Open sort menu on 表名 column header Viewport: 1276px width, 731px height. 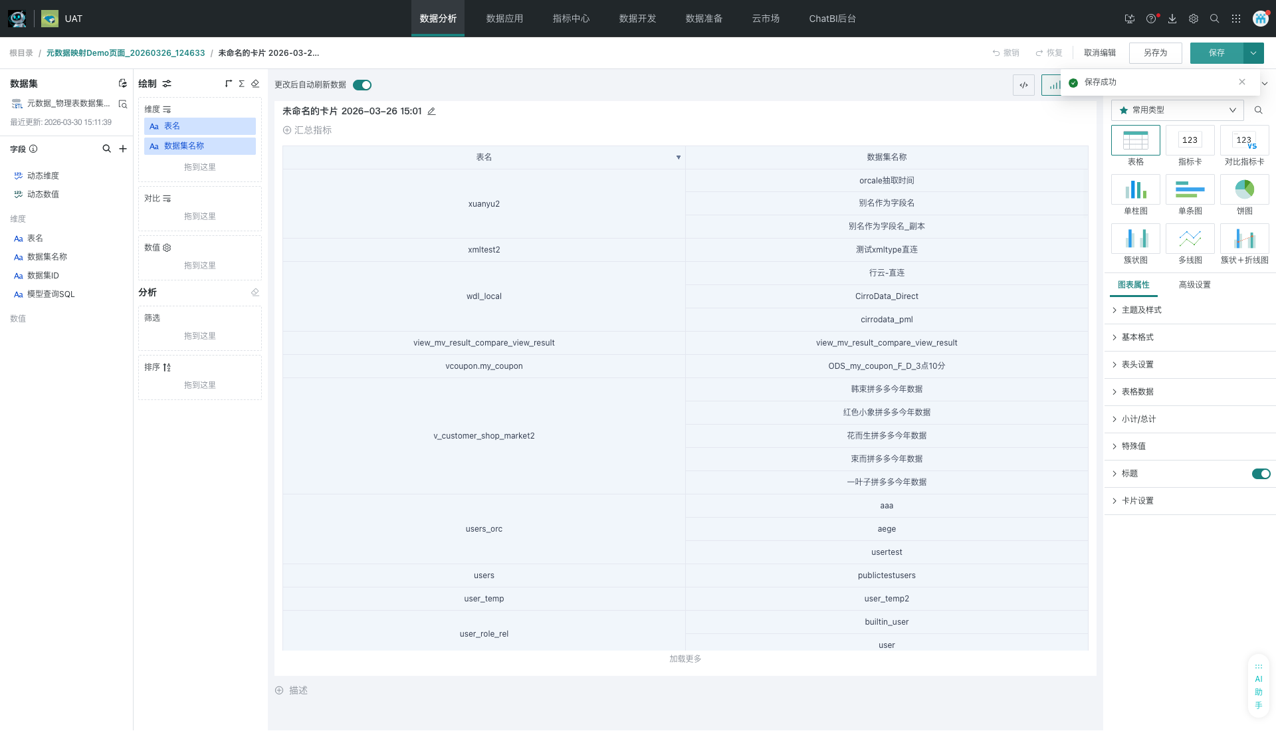pyautogui.click(x=679, y=157)
